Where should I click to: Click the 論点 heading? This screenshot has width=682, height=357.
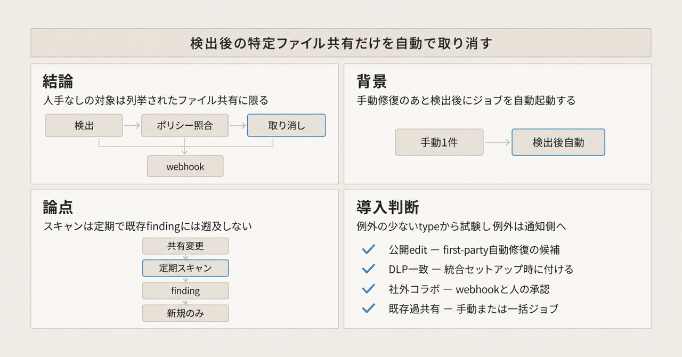58,207
